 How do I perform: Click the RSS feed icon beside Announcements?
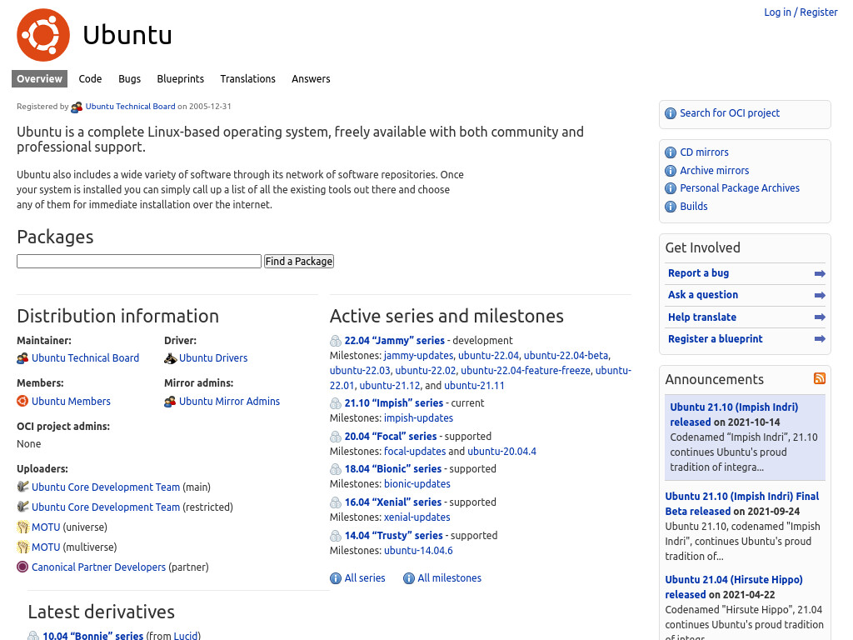[x=820, y=378]
